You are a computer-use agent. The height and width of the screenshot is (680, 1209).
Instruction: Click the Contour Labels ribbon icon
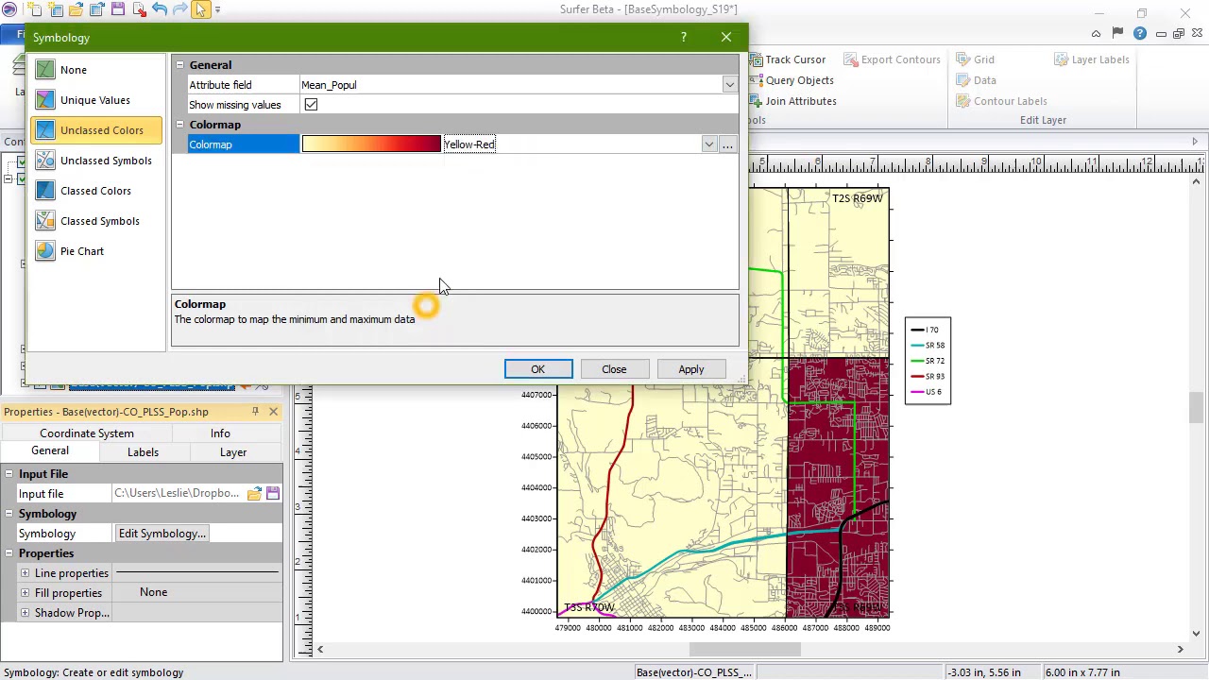(x=963, y=101)
